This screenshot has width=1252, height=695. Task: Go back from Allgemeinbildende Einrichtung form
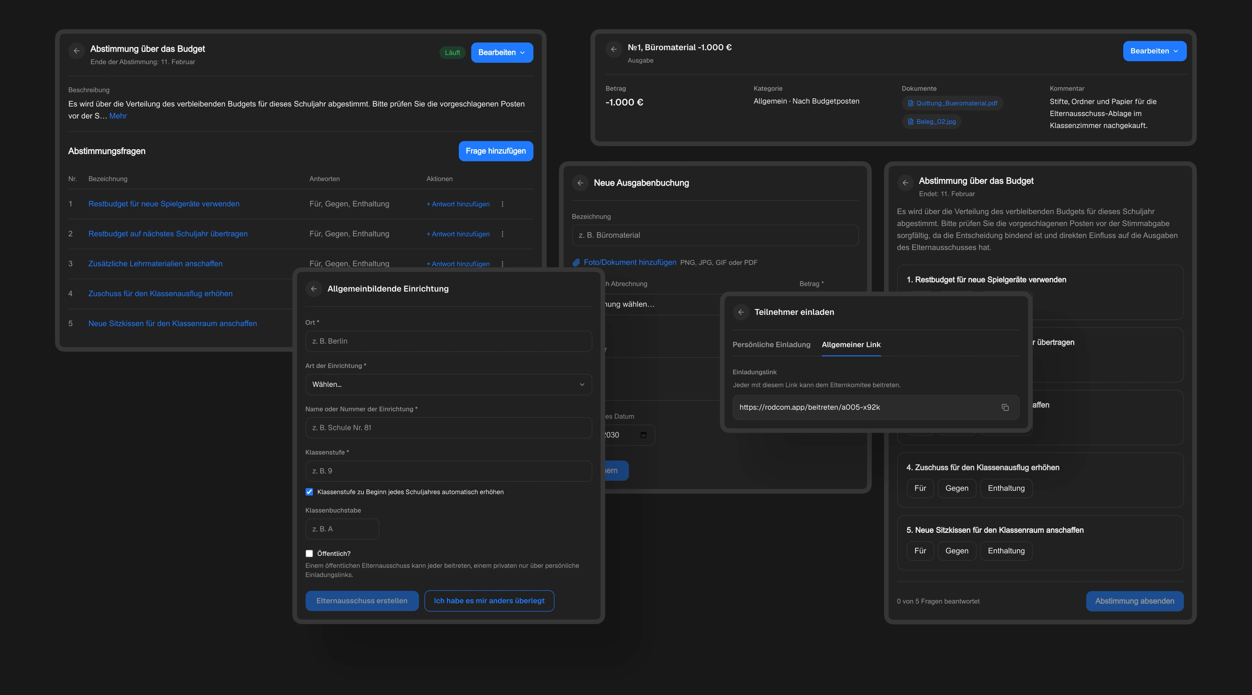(x=313, y=289)
